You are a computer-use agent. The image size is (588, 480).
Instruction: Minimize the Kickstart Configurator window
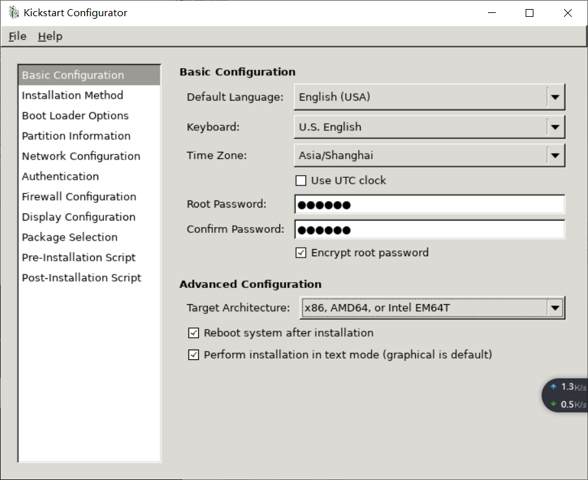coord(492,13)
